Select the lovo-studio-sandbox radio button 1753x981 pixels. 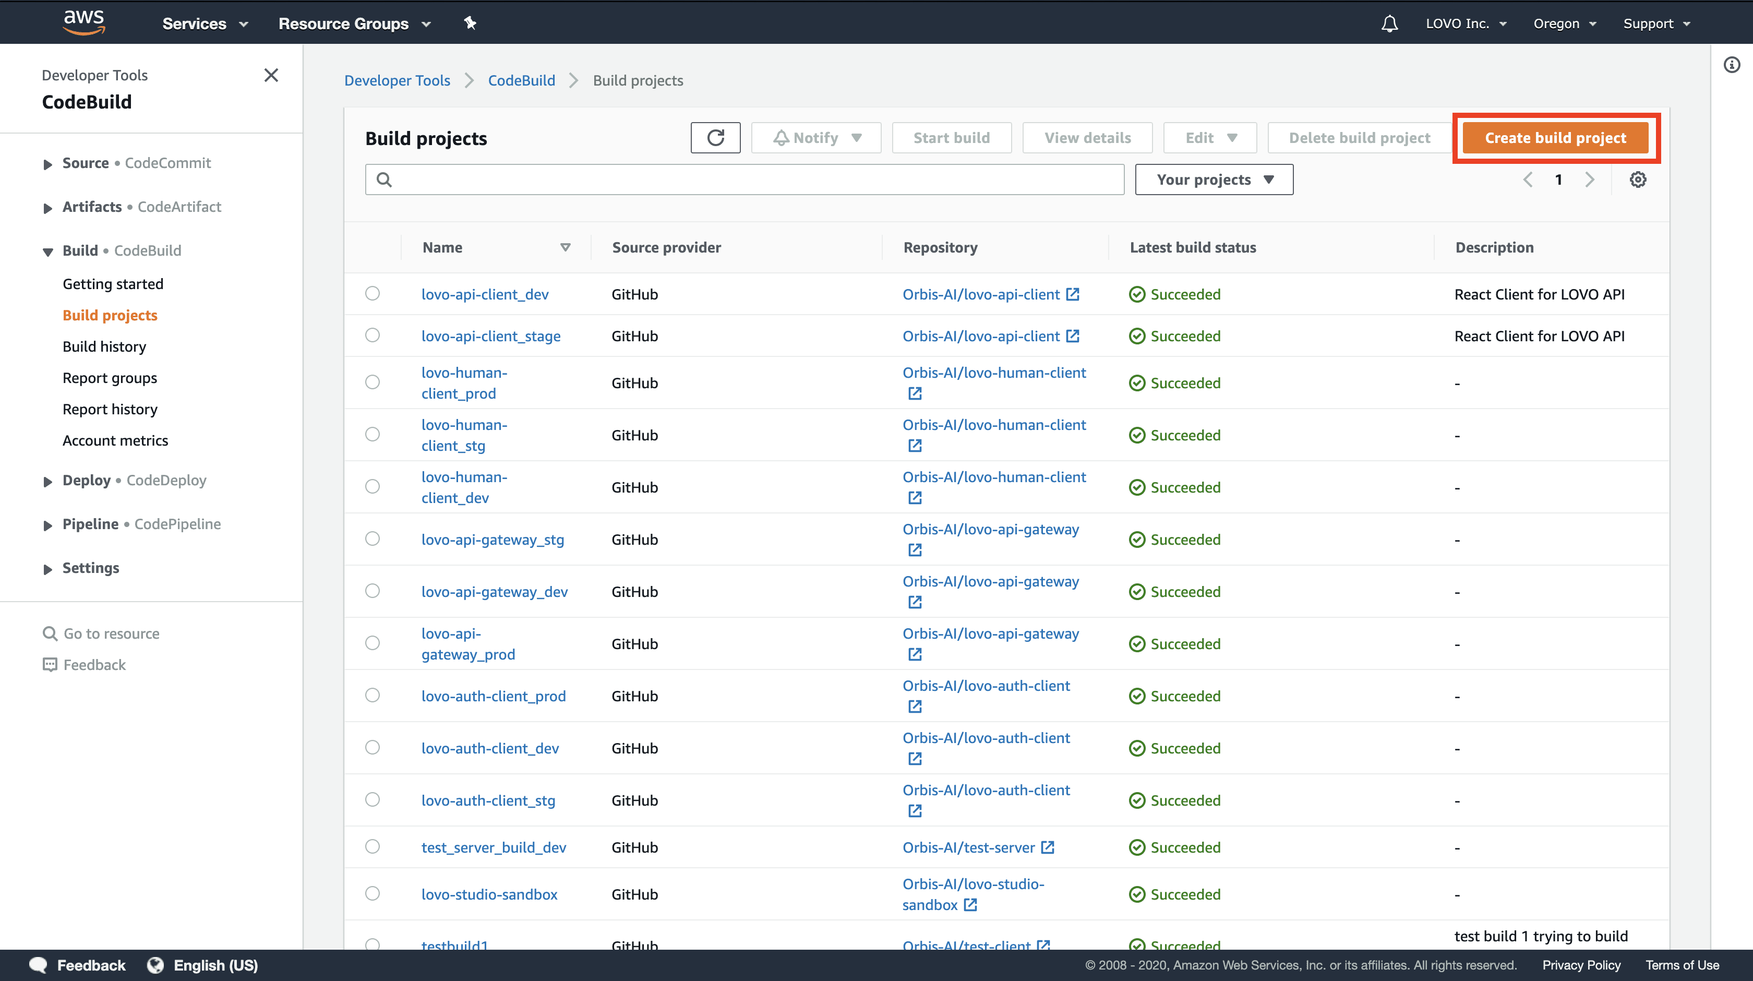(372, 893)
